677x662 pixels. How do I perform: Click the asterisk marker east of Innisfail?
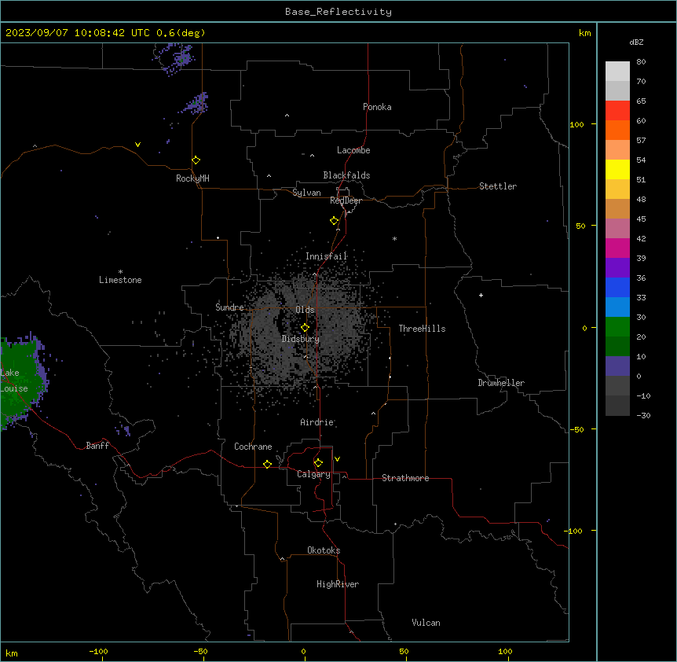pos(394,238)
